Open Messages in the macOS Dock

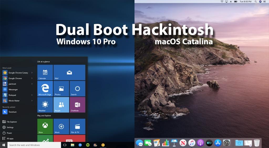tap(139, 143)
